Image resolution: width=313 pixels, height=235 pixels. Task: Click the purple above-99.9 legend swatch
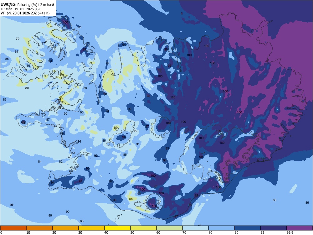point(300,228)
